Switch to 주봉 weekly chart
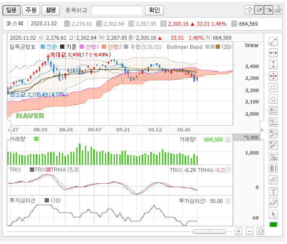The width and height of the screenshot is (287, 244). click(x=31, y=10)
